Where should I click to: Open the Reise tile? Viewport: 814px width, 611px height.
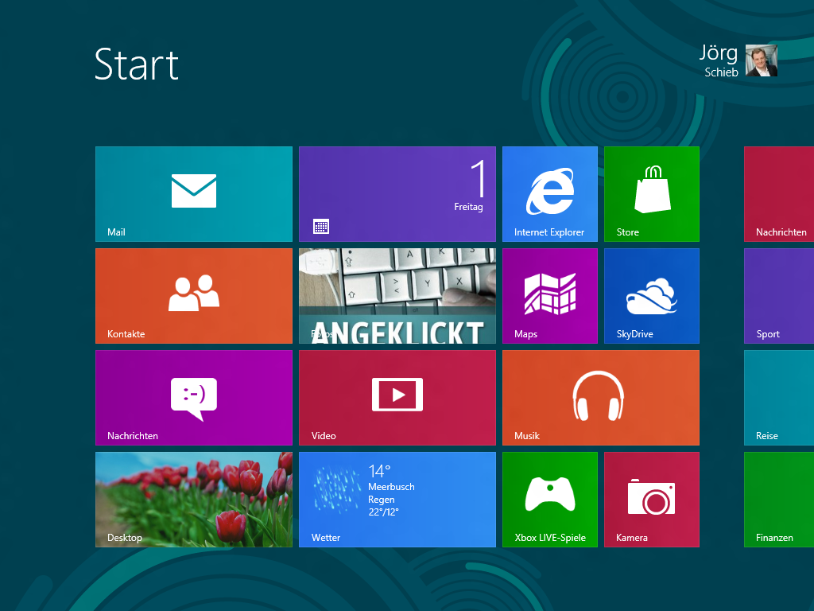779,398
